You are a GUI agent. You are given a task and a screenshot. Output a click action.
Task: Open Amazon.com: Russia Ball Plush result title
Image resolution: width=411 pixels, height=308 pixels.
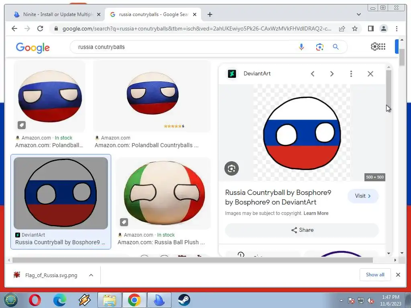(x=161, y=242)
